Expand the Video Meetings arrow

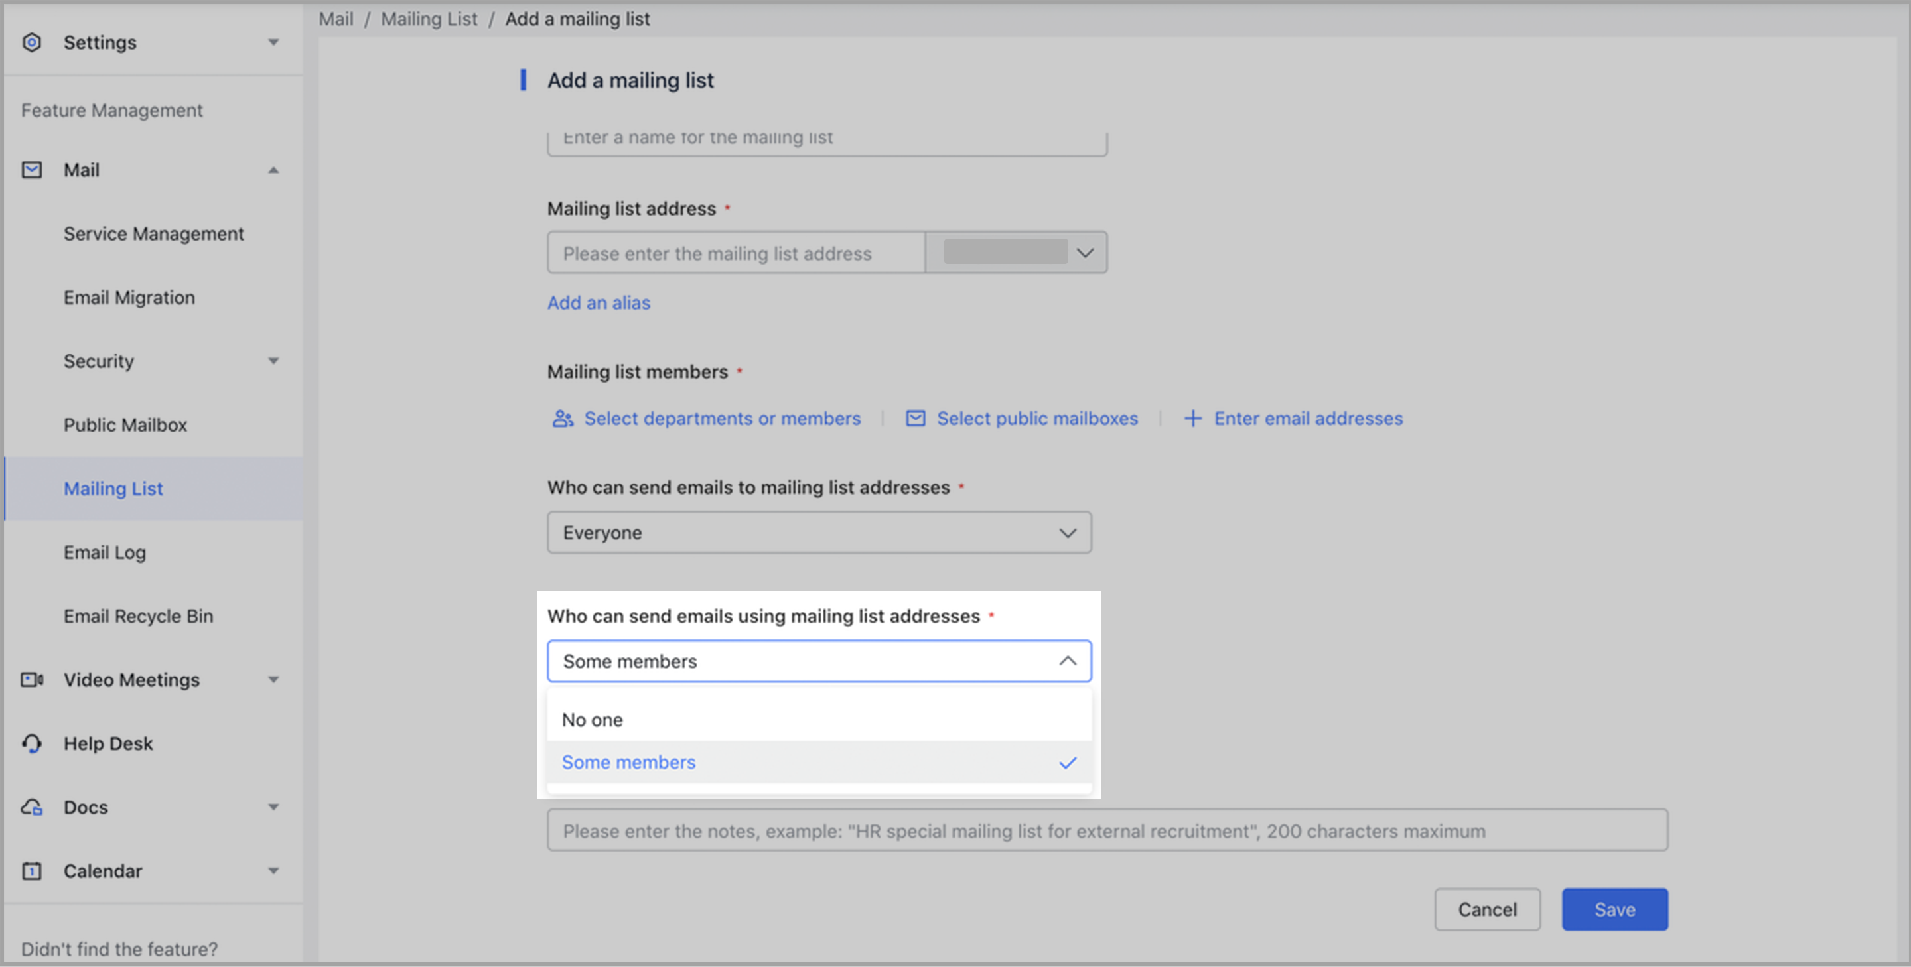(x=274, y=679)
